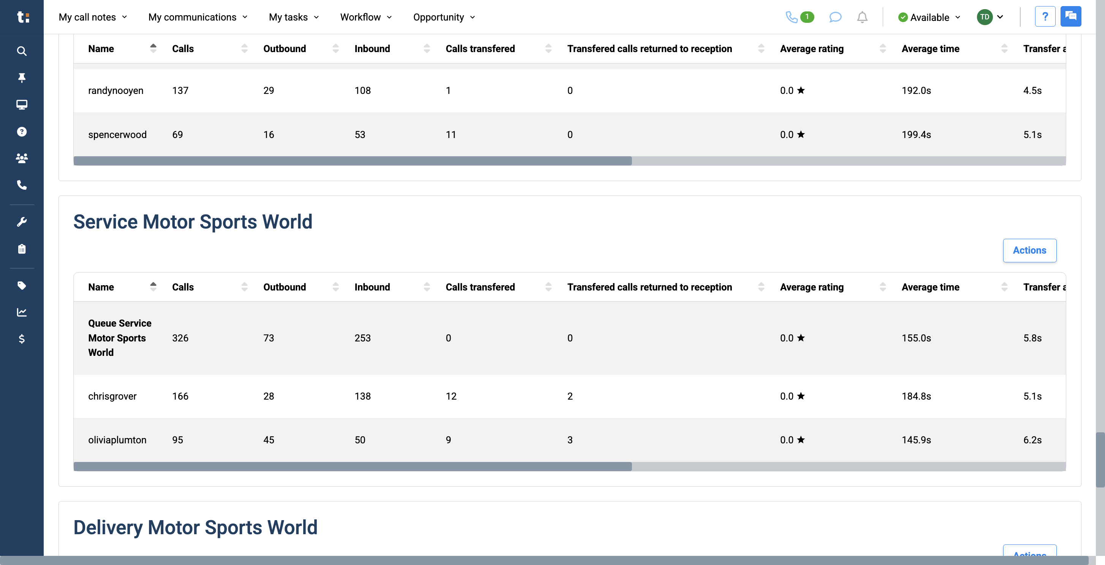Viewport: 1105px width, 565px height.
Task: Click the Actions button for Service Motor Sports World
Action: [x=1029, y=250]
